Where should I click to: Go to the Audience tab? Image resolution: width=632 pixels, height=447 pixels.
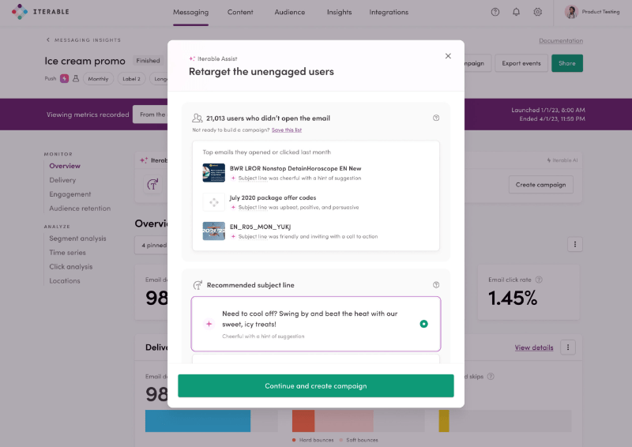coord(289,12)
